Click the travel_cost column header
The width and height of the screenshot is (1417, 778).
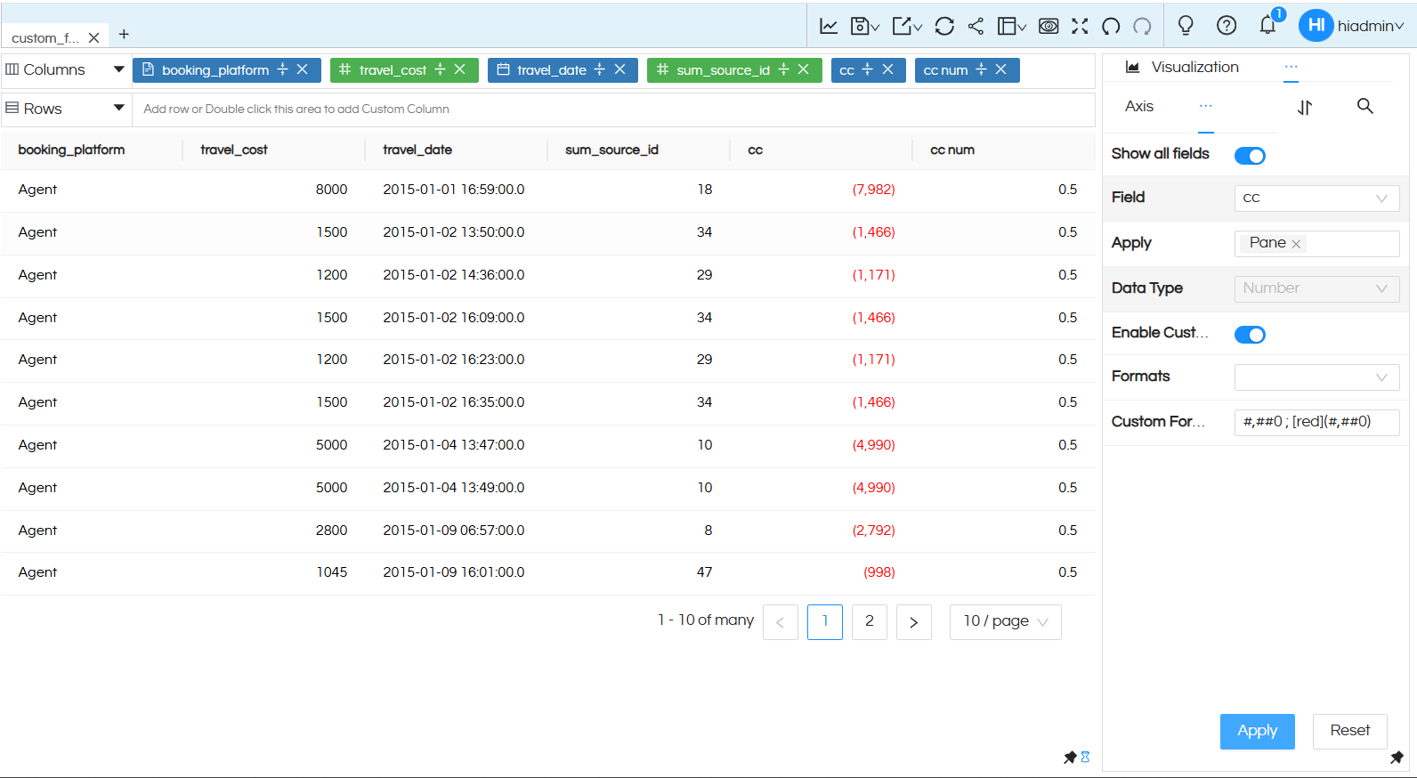click(x=234, y=150)
